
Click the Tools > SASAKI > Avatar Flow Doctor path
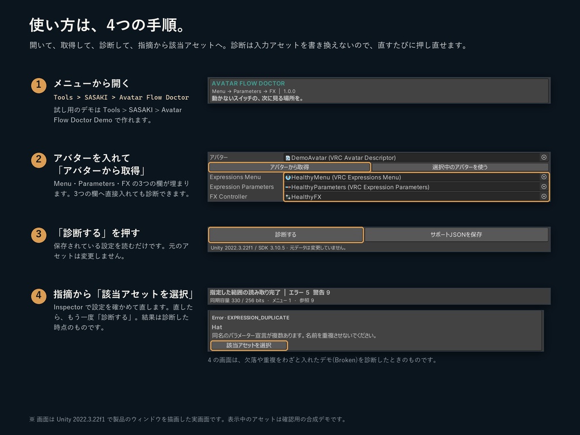121,97
